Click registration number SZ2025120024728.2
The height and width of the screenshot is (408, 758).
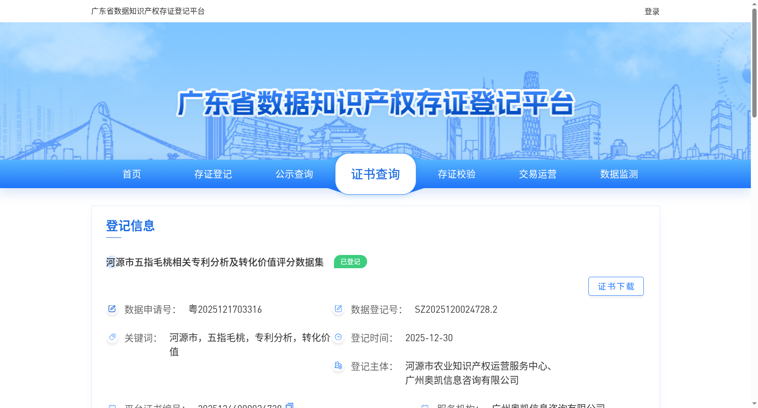tap(456, 309)
